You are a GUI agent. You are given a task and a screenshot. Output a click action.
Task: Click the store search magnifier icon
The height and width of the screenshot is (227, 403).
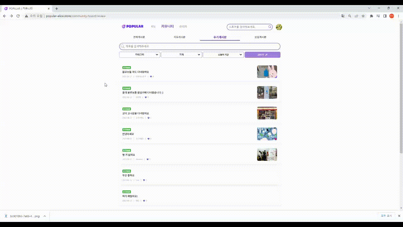(x=270, y=27)
